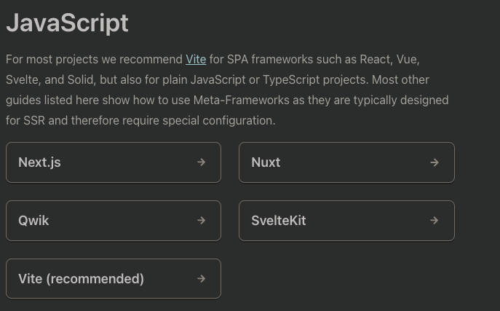Viewport: 500px width, 311px height.
Task: Go to the SvelteKit guide
Action: 278,221
